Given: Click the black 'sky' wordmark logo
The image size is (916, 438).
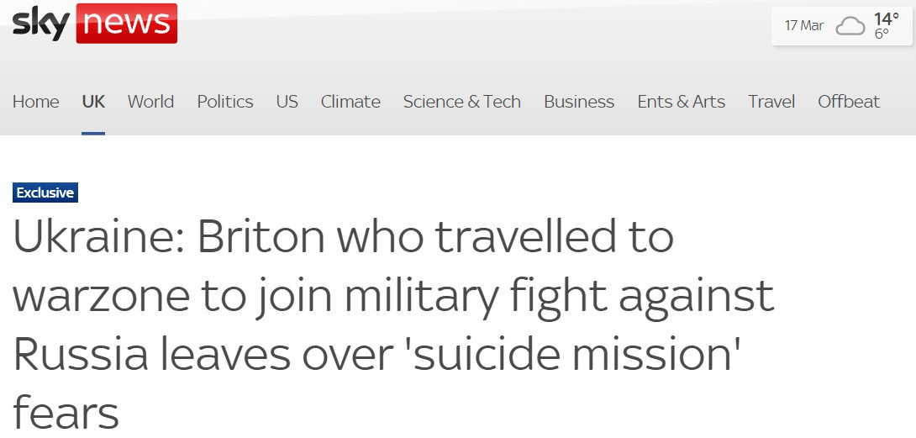Looking at the screenshot, I should (x=39, y=24).
